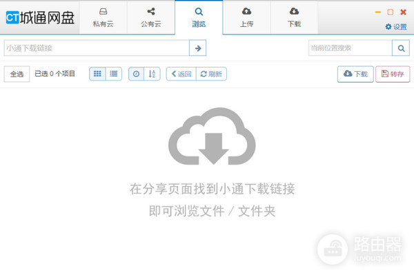Click the 返回 back button
The height and width of the screenshot is (277, 414).
click(181, 74)
